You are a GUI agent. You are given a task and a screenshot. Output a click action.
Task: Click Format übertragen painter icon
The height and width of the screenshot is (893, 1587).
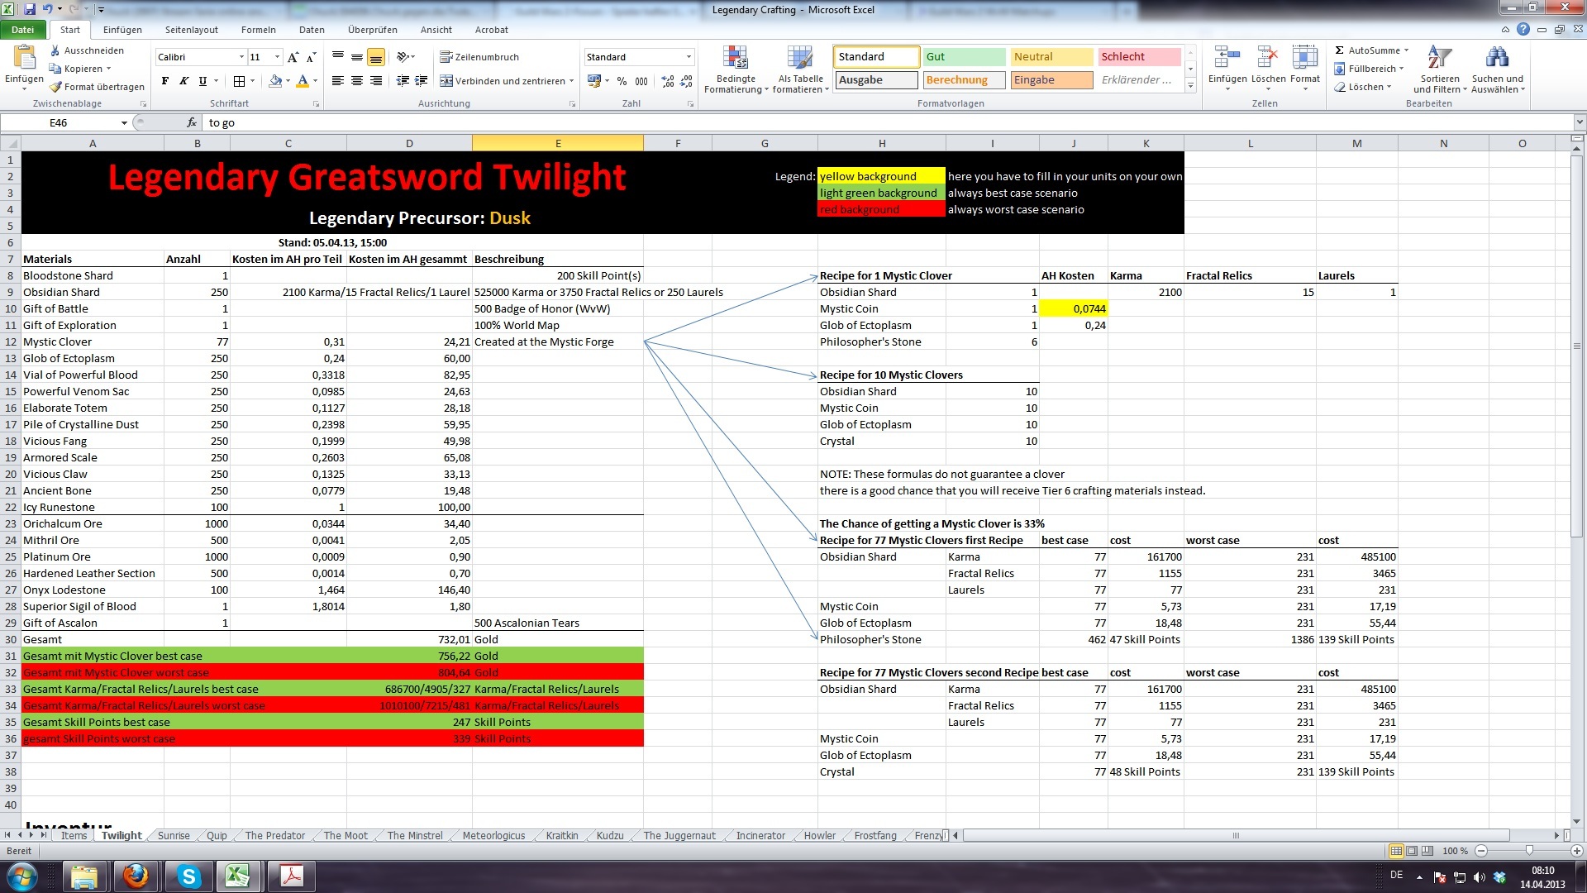pos(55,87)
